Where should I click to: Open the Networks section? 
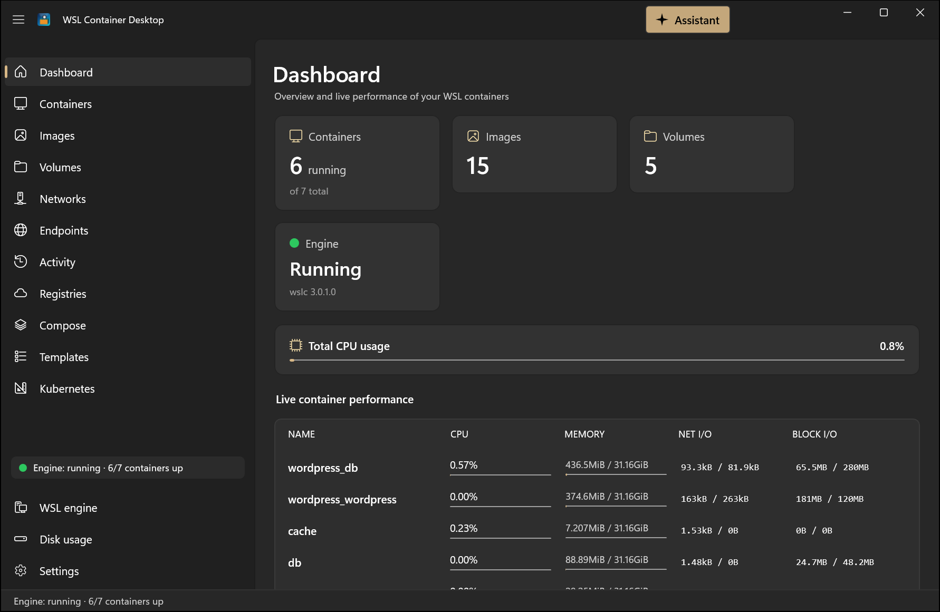(128, 199)
